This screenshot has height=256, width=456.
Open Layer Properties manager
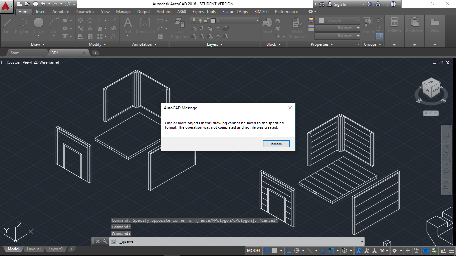(x=180, y=28)
